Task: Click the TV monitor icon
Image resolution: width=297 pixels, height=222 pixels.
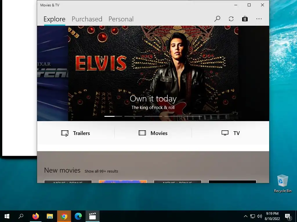Action: click(225, 133)
